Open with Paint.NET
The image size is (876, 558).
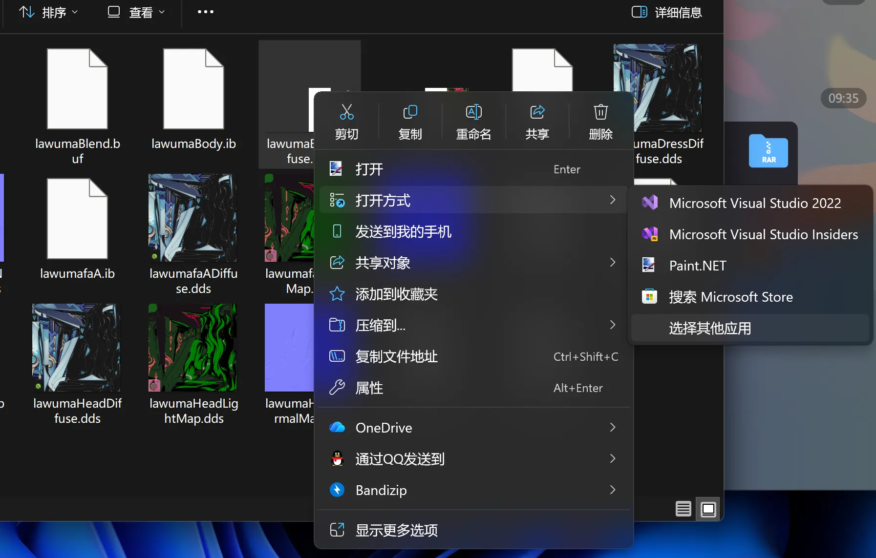coord(697,266)
